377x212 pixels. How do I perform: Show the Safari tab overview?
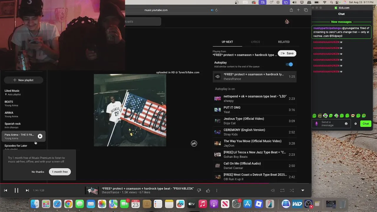[x=306, y=10]
